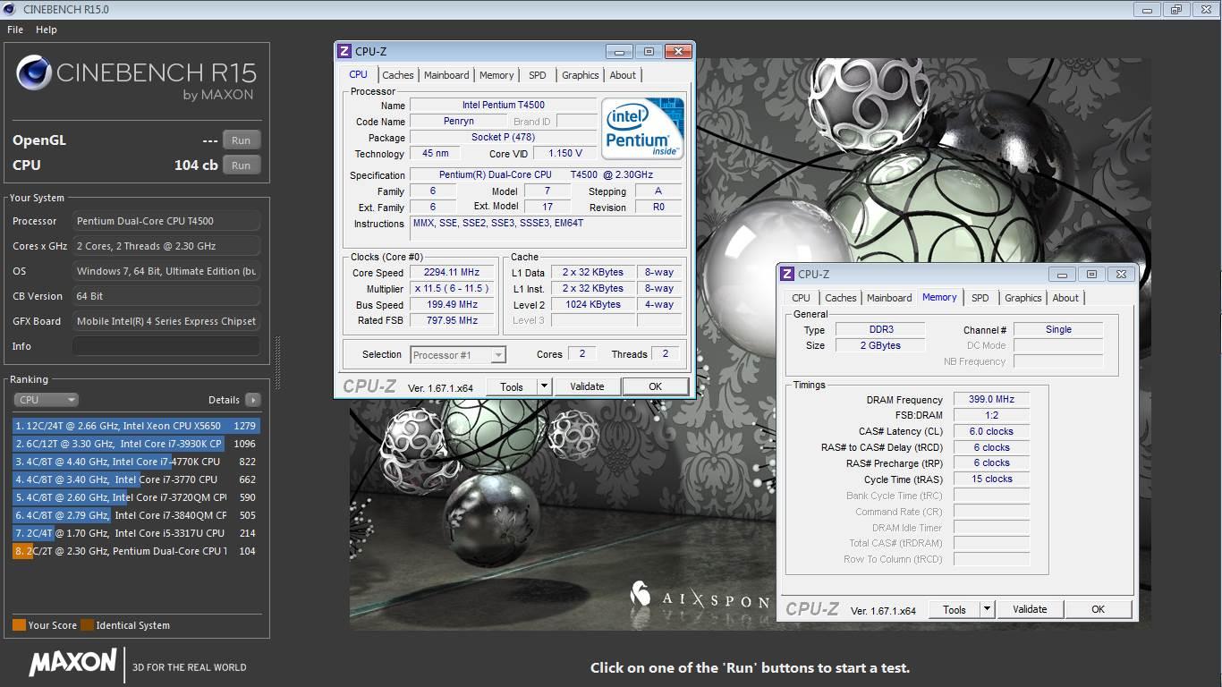Open Mainboard tab in the Memory window

pyautogui.click(x=889, y=298)
